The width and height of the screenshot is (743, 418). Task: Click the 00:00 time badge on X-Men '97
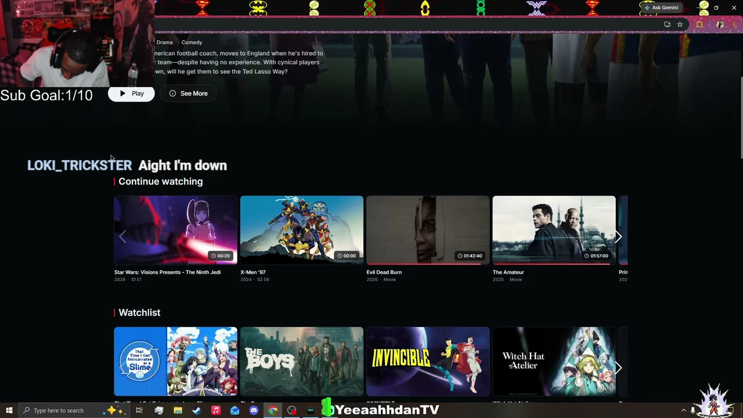[x=347, y=256]
